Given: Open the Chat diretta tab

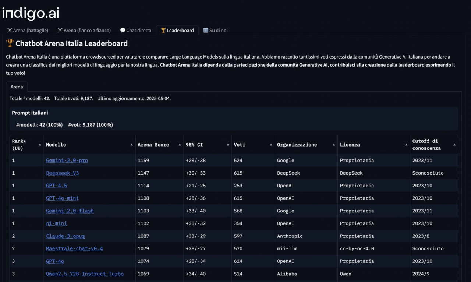Looking at the screenshot, I should [136, 30].
